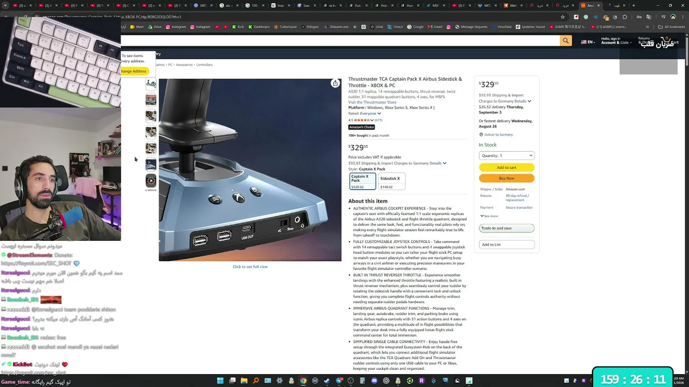This screenshot has width=689, height=387.
Task: Open Steam from the taskbar
Action: [x=327, y=381]
